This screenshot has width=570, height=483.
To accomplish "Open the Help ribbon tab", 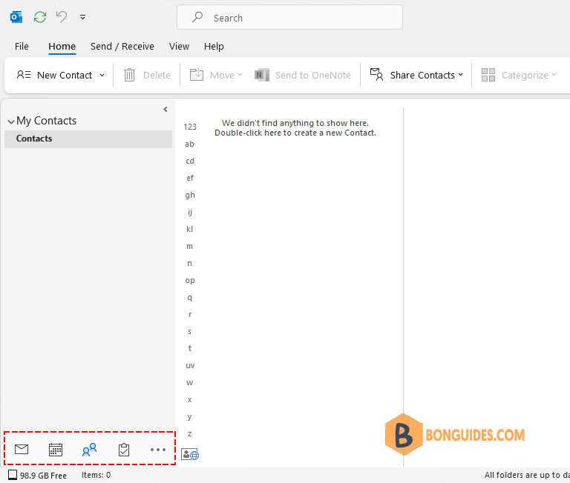I will [x=214, y=47].
